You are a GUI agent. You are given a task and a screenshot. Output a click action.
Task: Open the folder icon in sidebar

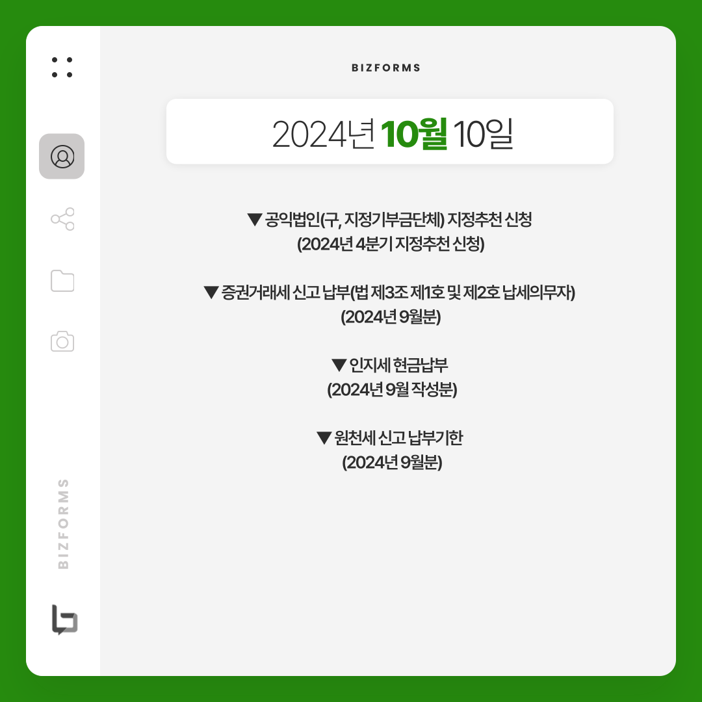point(62,281)
